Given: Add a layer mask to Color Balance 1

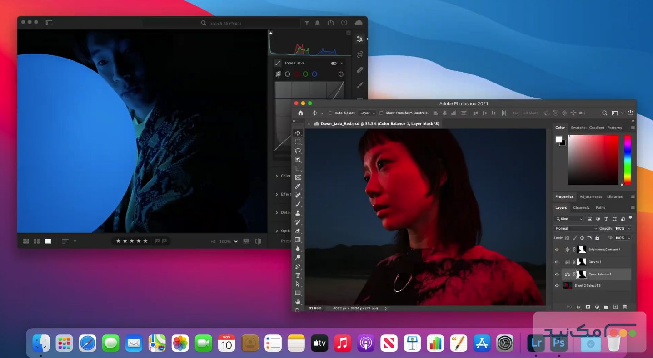Looking at the screenshot, I should pyautogui.click(x=588, y=307).
